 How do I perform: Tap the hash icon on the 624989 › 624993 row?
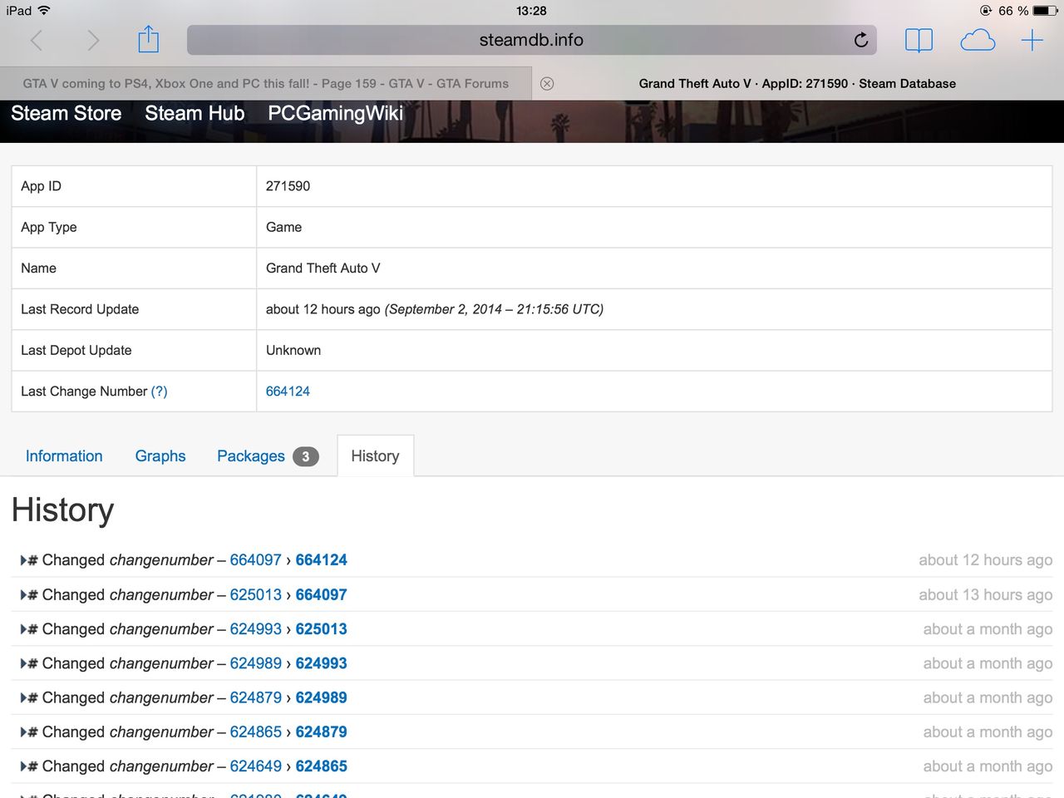coord(33,664)
